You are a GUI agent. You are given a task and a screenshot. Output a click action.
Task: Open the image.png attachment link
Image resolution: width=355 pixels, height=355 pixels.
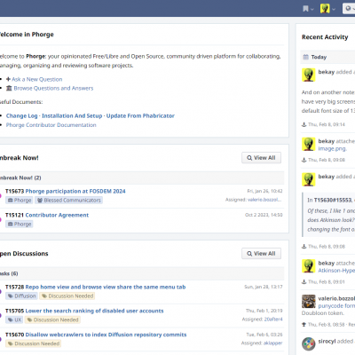point(332,148)
